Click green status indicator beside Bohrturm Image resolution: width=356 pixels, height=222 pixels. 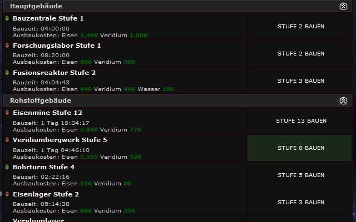[x=7, y=167]
